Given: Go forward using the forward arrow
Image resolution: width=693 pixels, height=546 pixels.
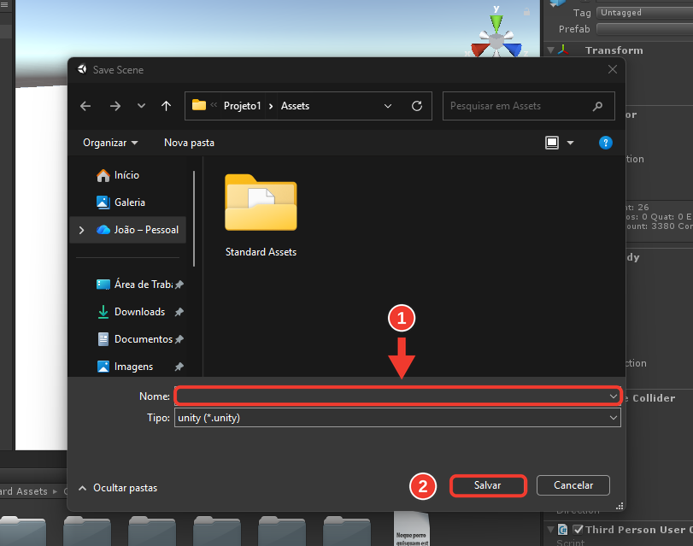Looking at the screenshot, I should 115,106.
